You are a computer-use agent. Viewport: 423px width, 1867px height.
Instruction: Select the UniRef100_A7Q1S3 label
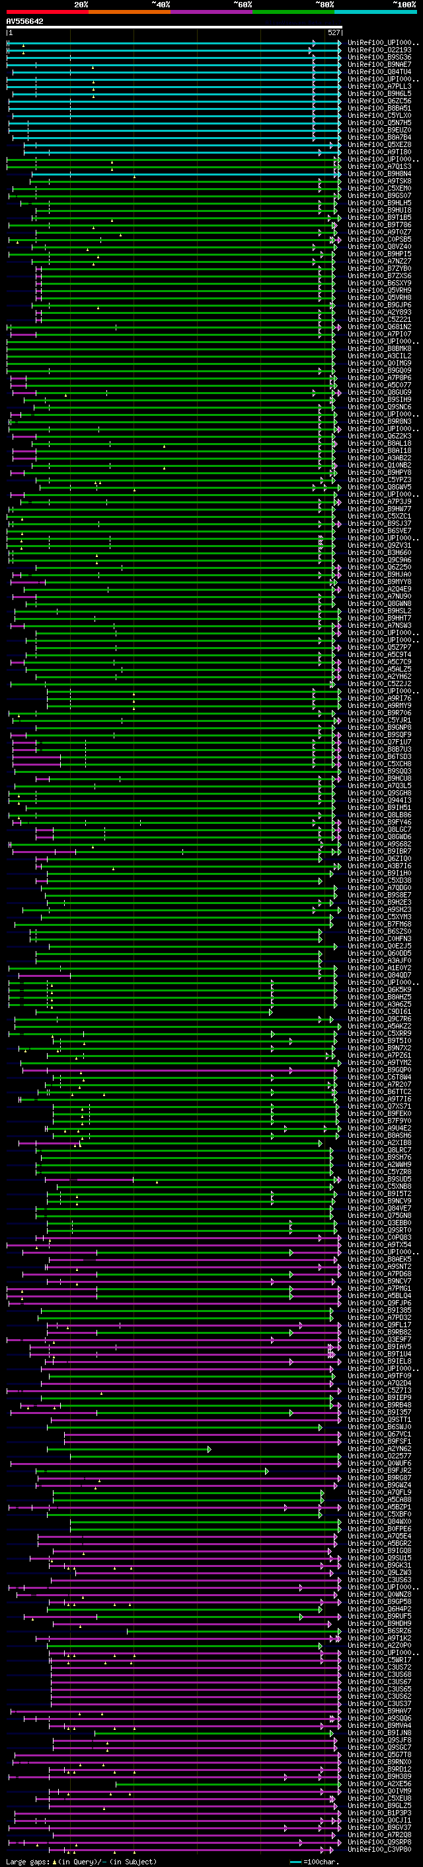point(379,167)
